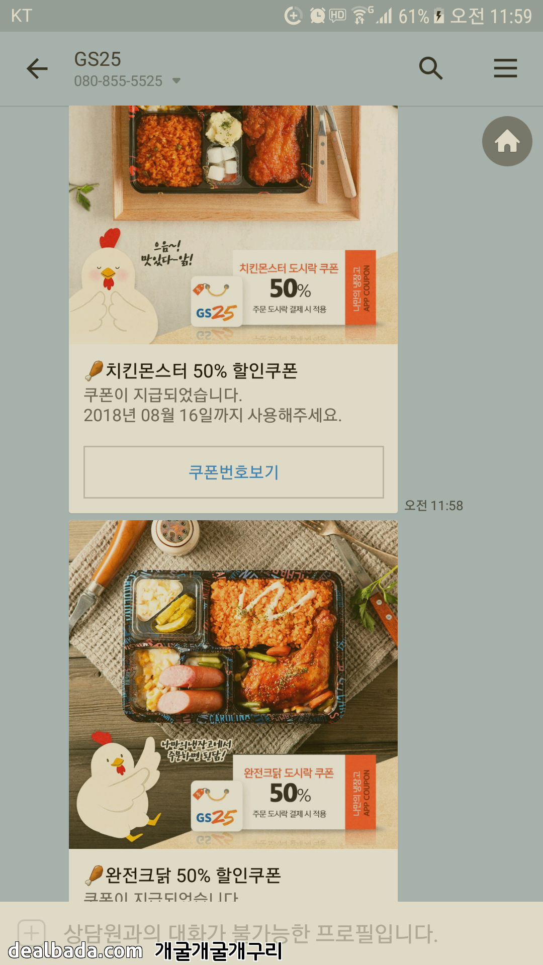Open the 완전크닭 도시락 coupon image

click(233, 685)
